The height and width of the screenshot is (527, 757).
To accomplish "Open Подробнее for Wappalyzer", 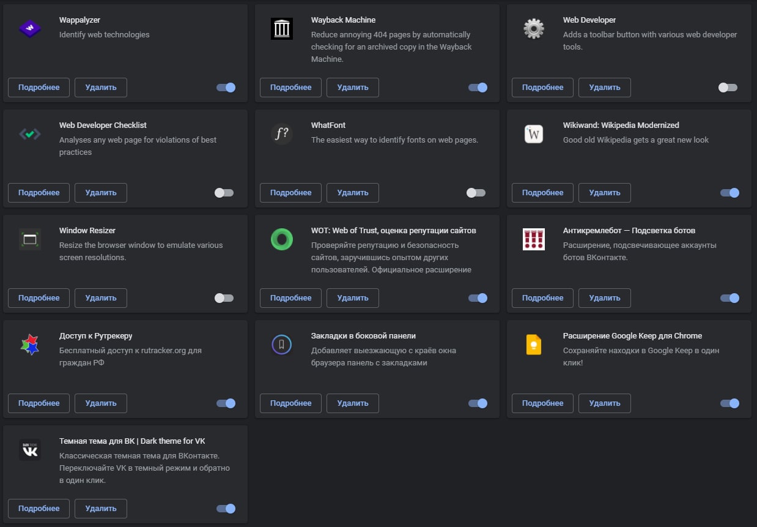I will click(39, 88).
